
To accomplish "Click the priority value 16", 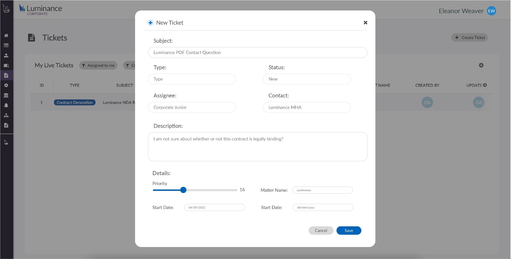I will [242, 190].
